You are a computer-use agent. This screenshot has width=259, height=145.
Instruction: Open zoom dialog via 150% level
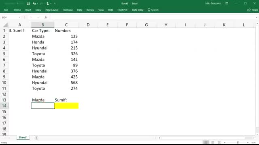(253, 143)
